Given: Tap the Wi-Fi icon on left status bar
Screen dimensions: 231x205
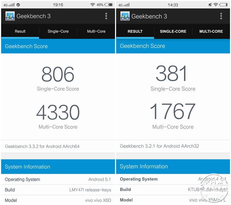Looking at the screenshot, I should click(92, 5).
